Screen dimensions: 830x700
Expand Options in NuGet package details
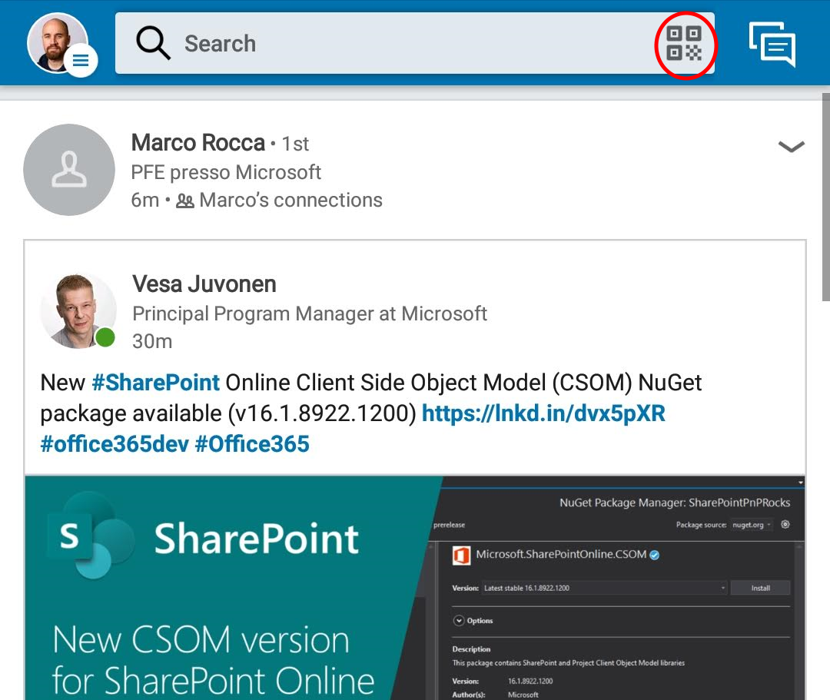[473, 621]
